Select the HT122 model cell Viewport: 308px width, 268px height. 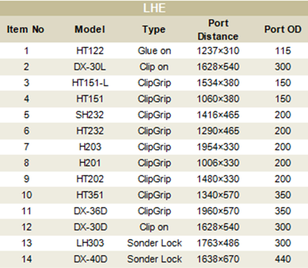[x=90, y=51]
